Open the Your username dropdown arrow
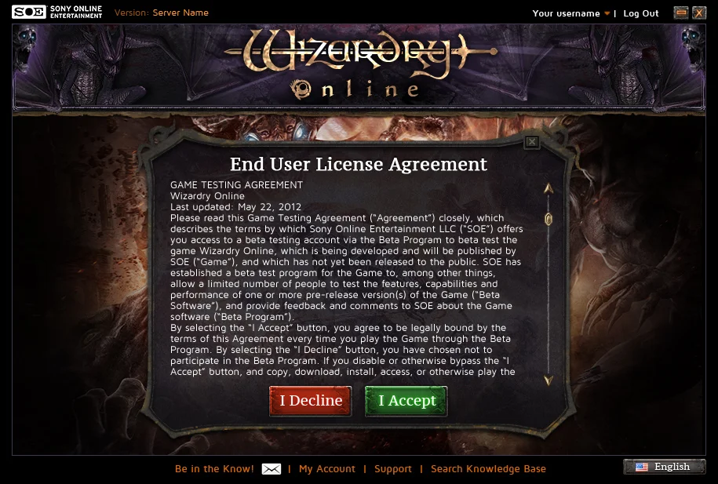The height and width of the screenshot is (484, 718). (607, 14)
